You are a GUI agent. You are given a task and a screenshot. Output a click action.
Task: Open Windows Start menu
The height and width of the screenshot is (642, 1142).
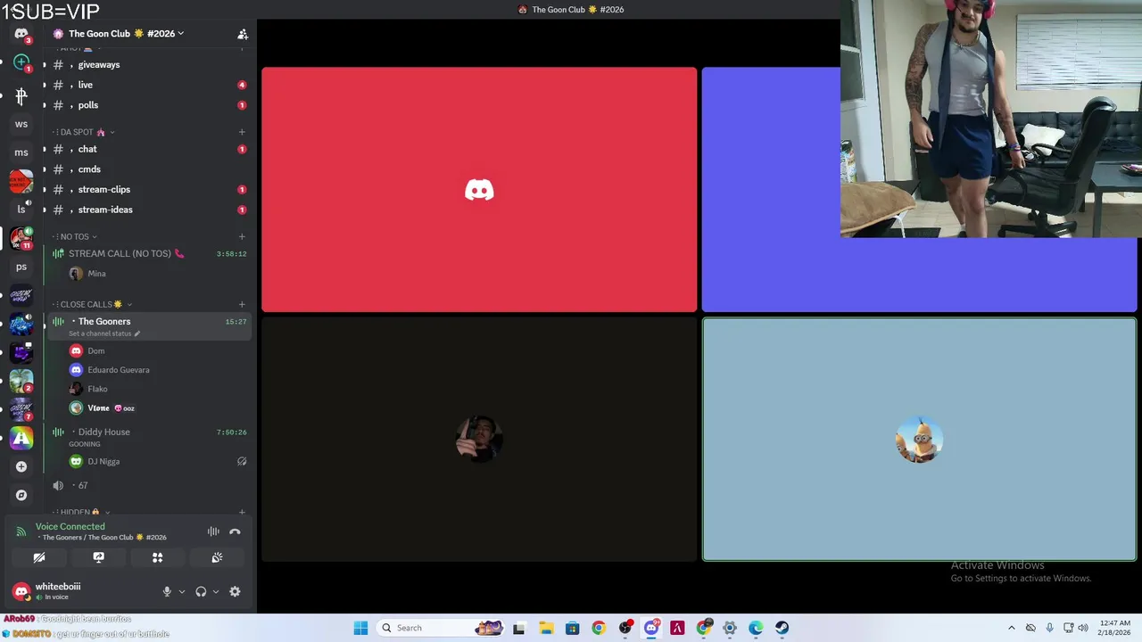tap(360, 628)
